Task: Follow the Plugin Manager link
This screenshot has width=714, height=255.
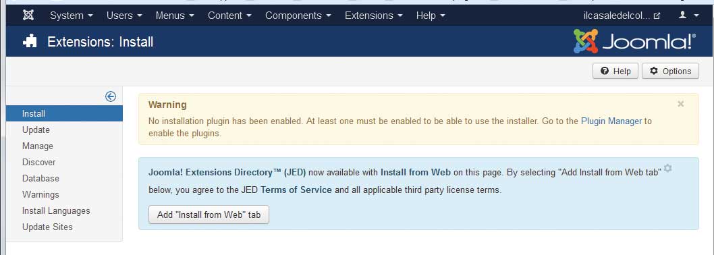Action: click(611, 121)
